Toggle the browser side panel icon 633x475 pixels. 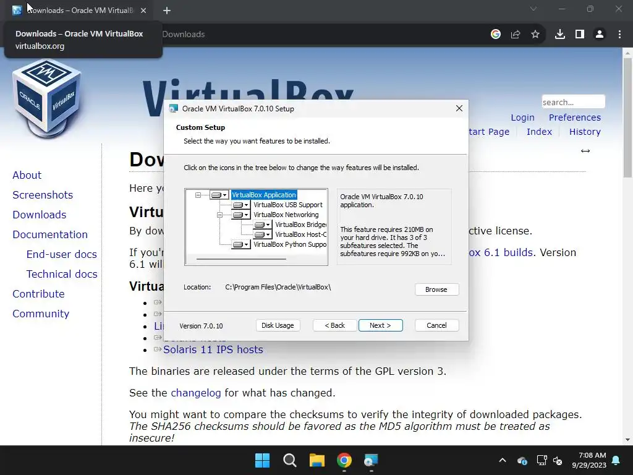click(x=580, y=35)
